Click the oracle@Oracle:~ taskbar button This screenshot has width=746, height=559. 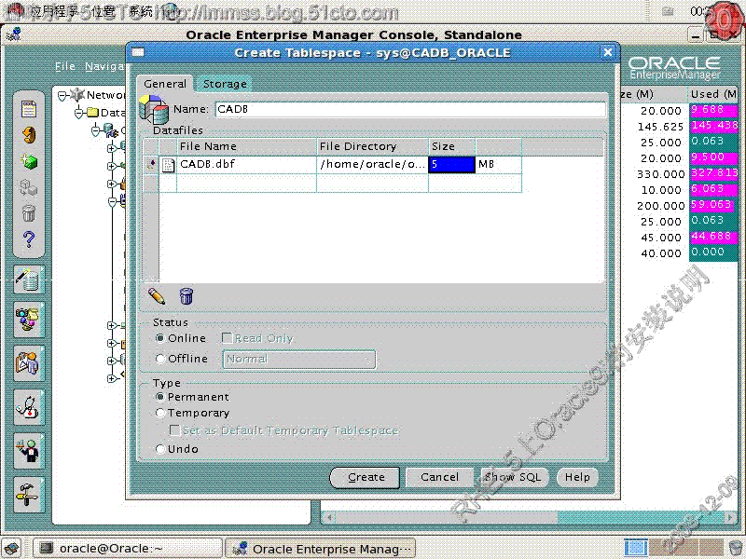(128, 549)
